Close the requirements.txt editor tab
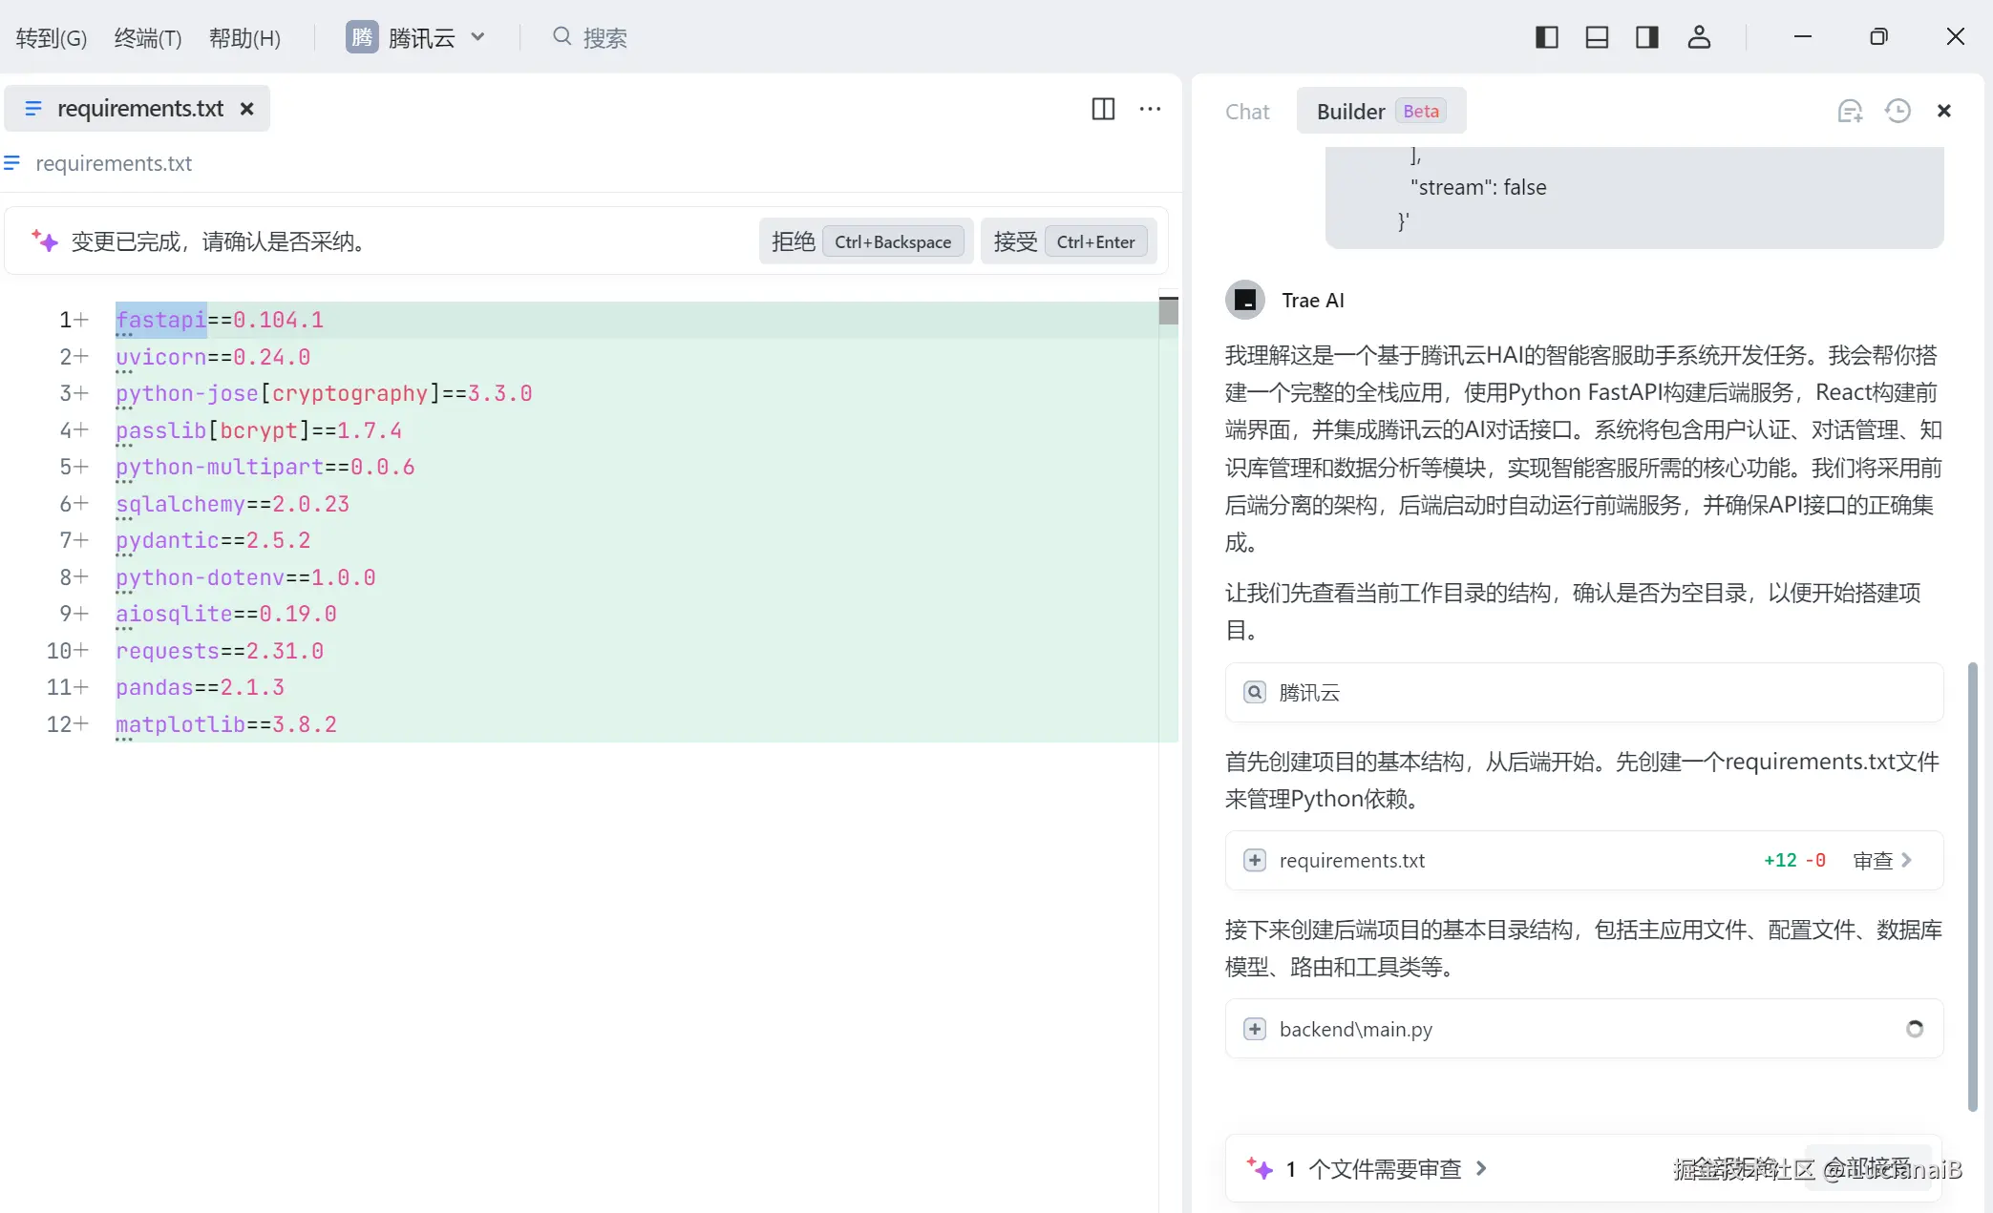Viewport: 1993px width, 1213px height. pyautogui.click(x=247, y=109)
